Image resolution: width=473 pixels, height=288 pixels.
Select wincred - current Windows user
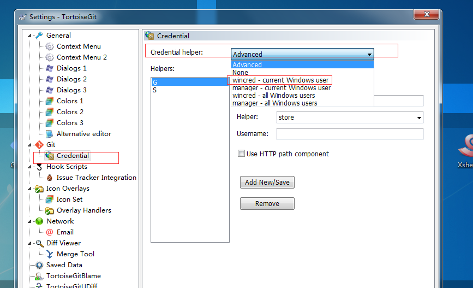302,80
